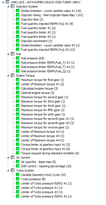
Task: Click green icon for EGR control Opening percentage
Action: [18, 166]
